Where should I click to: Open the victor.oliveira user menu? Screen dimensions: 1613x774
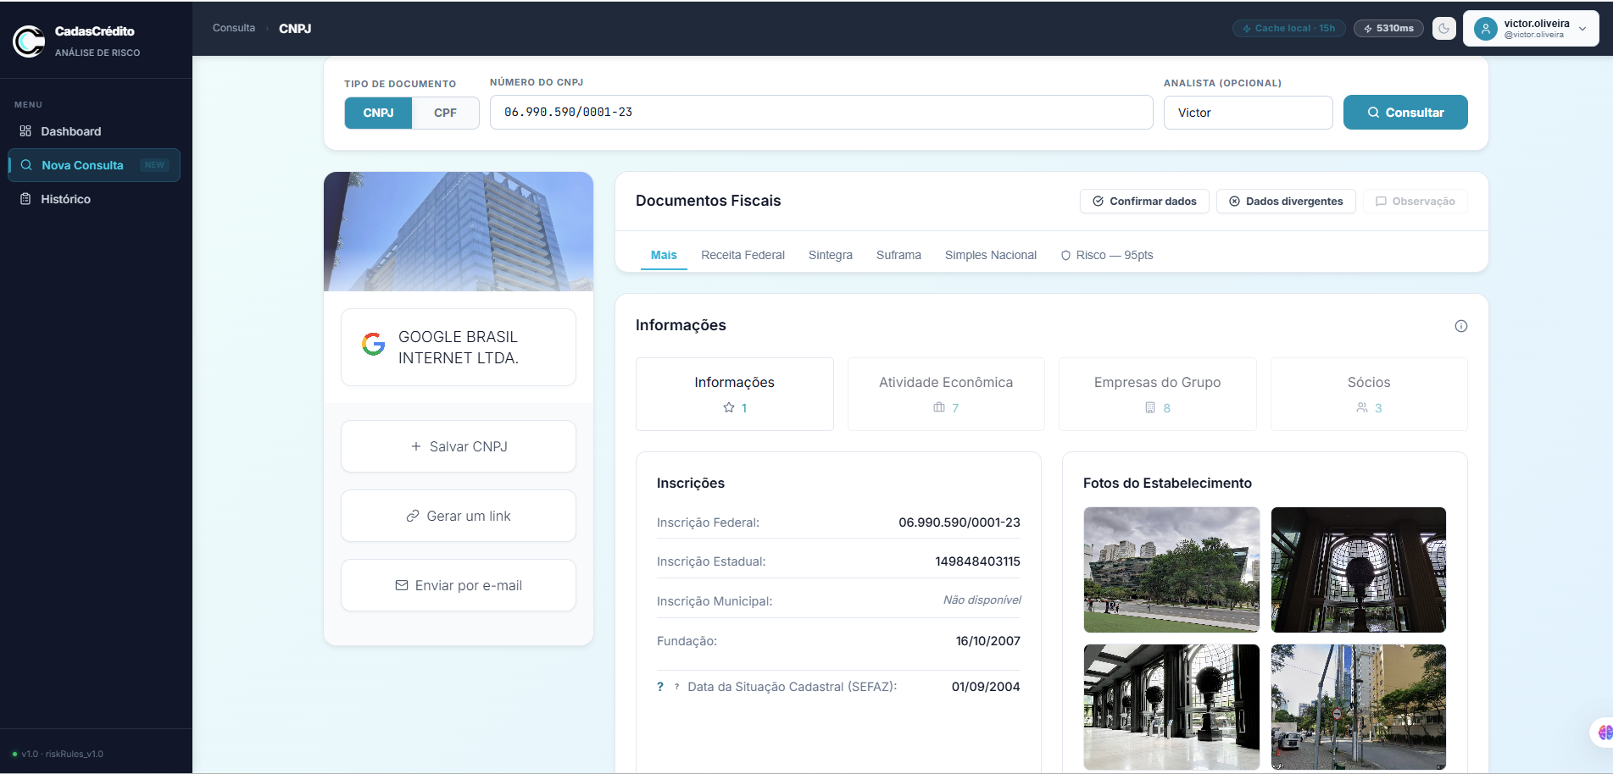click(1531, 29)
